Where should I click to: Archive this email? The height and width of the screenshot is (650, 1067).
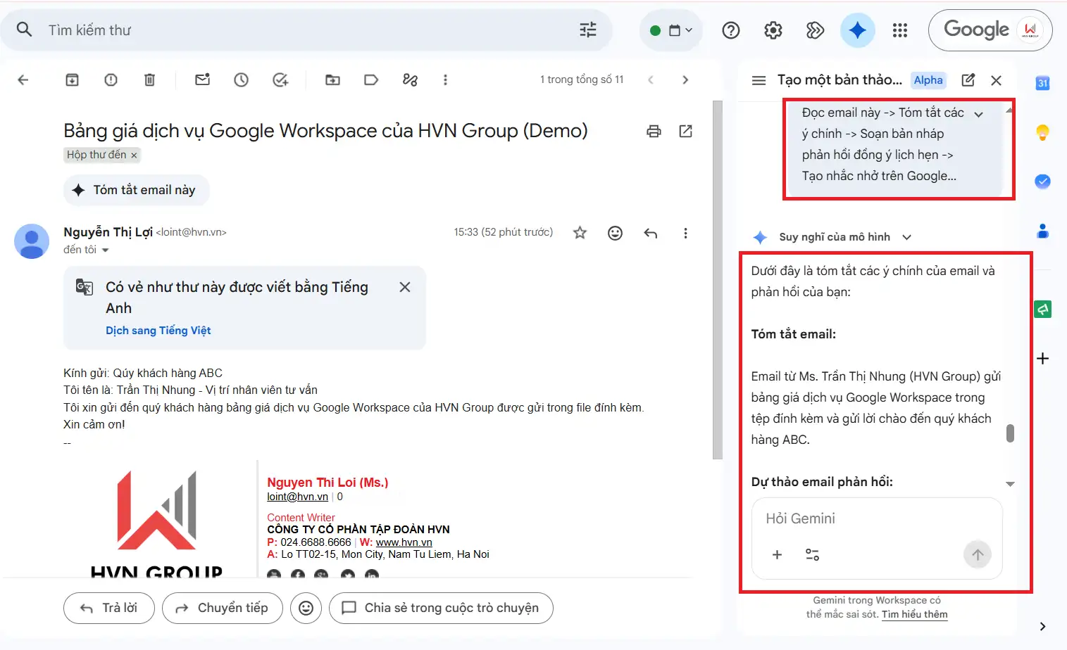pyautogui.click(x=72, y=80)
